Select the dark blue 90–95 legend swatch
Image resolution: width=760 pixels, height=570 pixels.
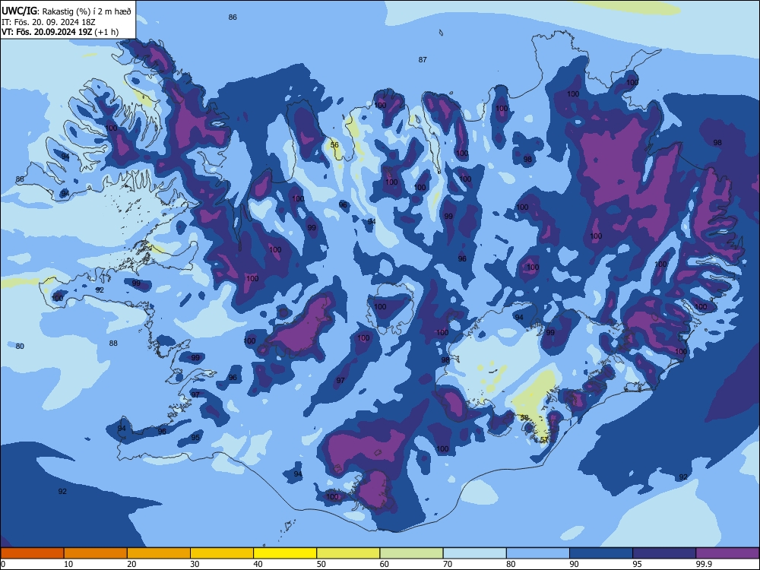click(x=601, y=553)
